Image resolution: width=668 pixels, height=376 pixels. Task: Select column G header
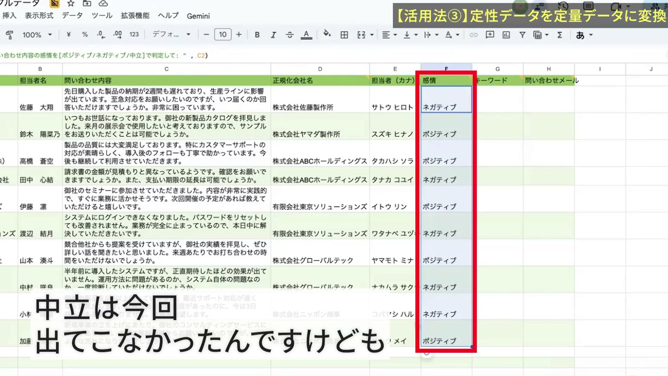(x=498, y=69)
